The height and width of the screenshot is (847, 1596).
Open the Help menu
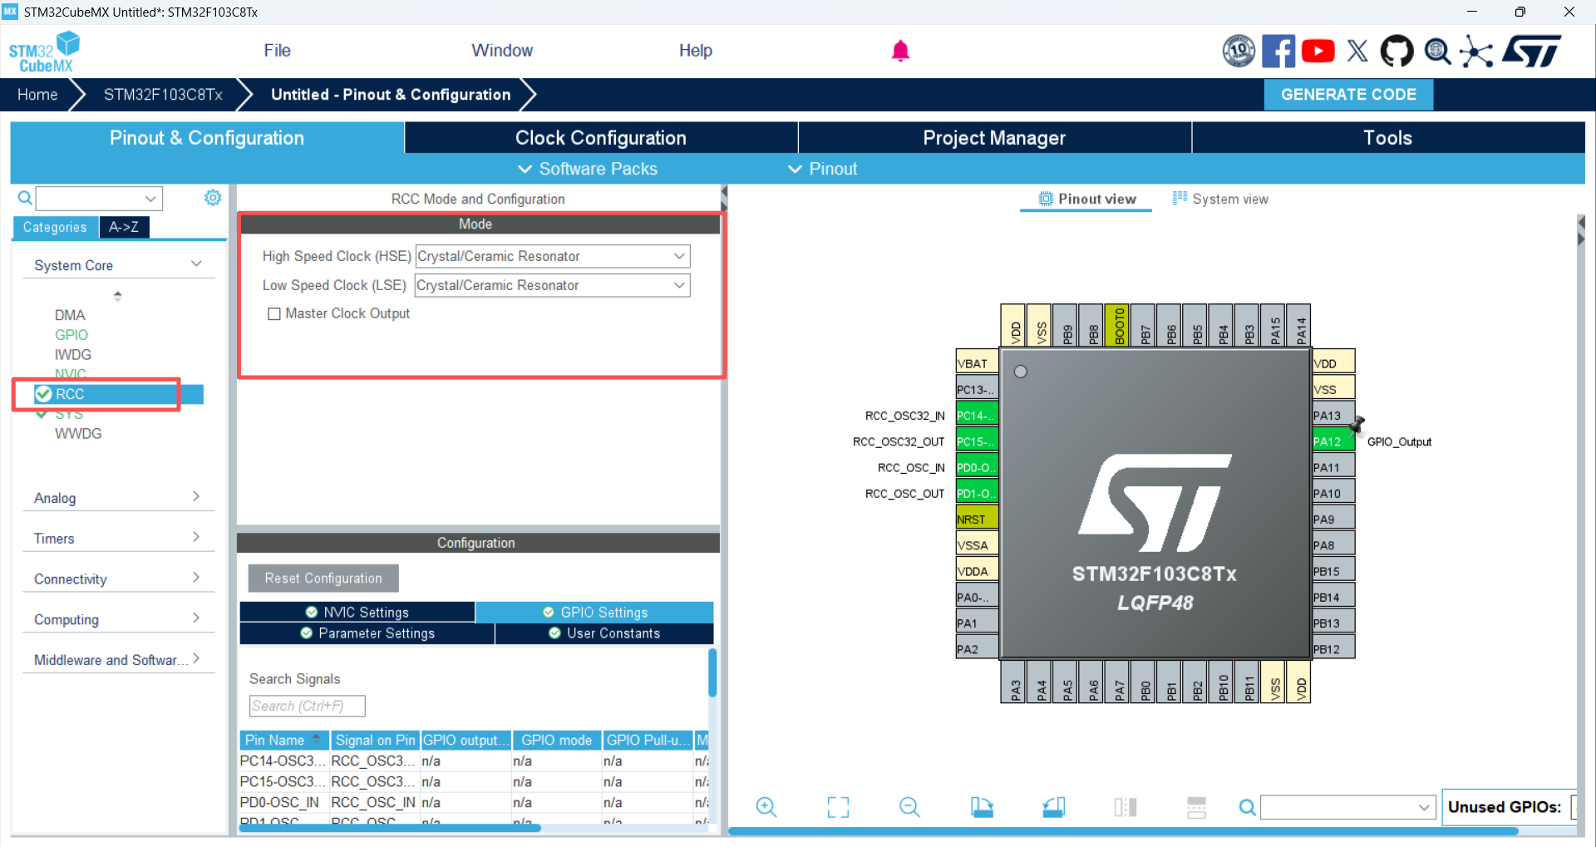point(696,51)
